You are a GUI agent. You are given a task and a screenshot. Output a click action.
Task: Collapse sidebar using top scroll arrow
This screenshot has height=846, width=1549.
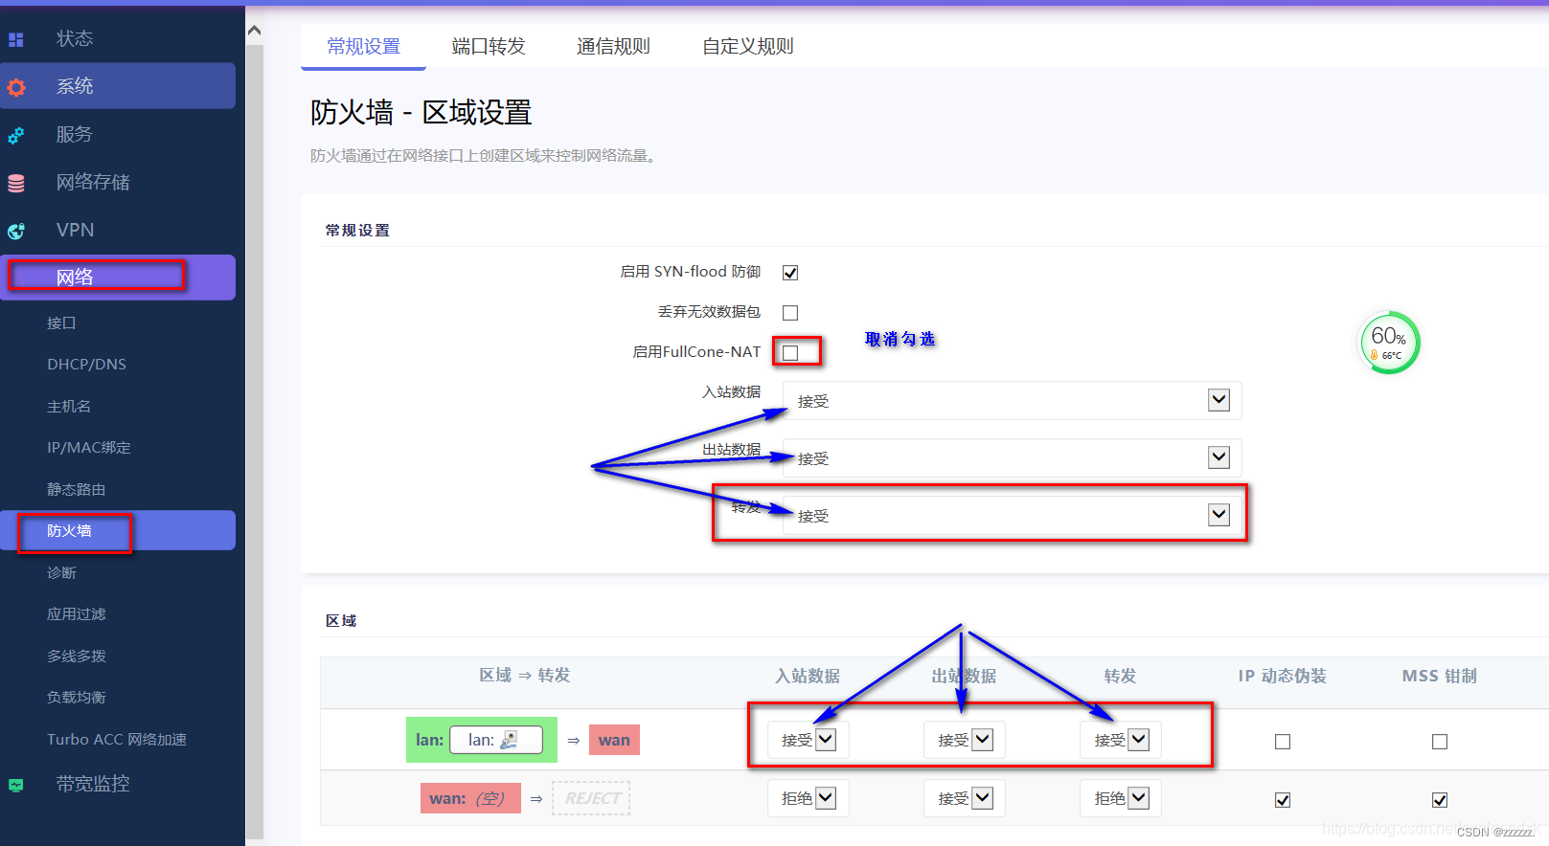point(254,31)
